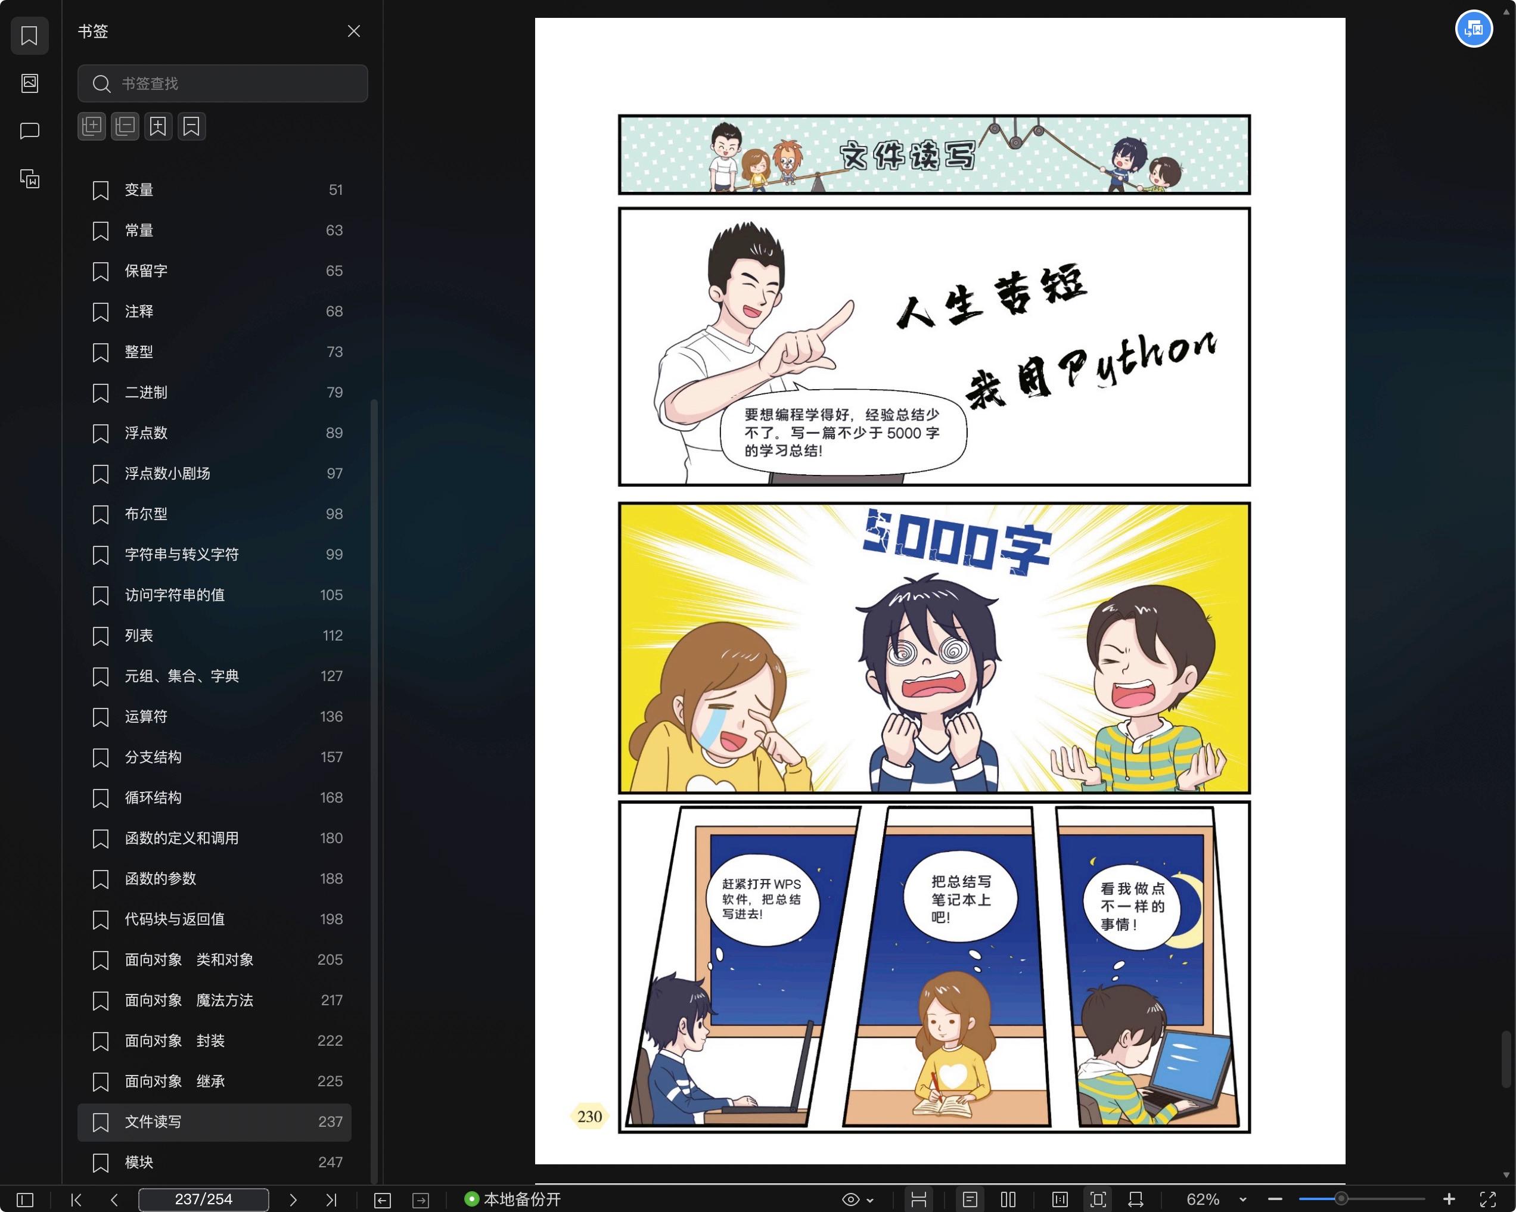This screenshot has height=1212, width=1516.
Task: Remove bookmark with the bookmark-minus icon
Action: [191, 126]
